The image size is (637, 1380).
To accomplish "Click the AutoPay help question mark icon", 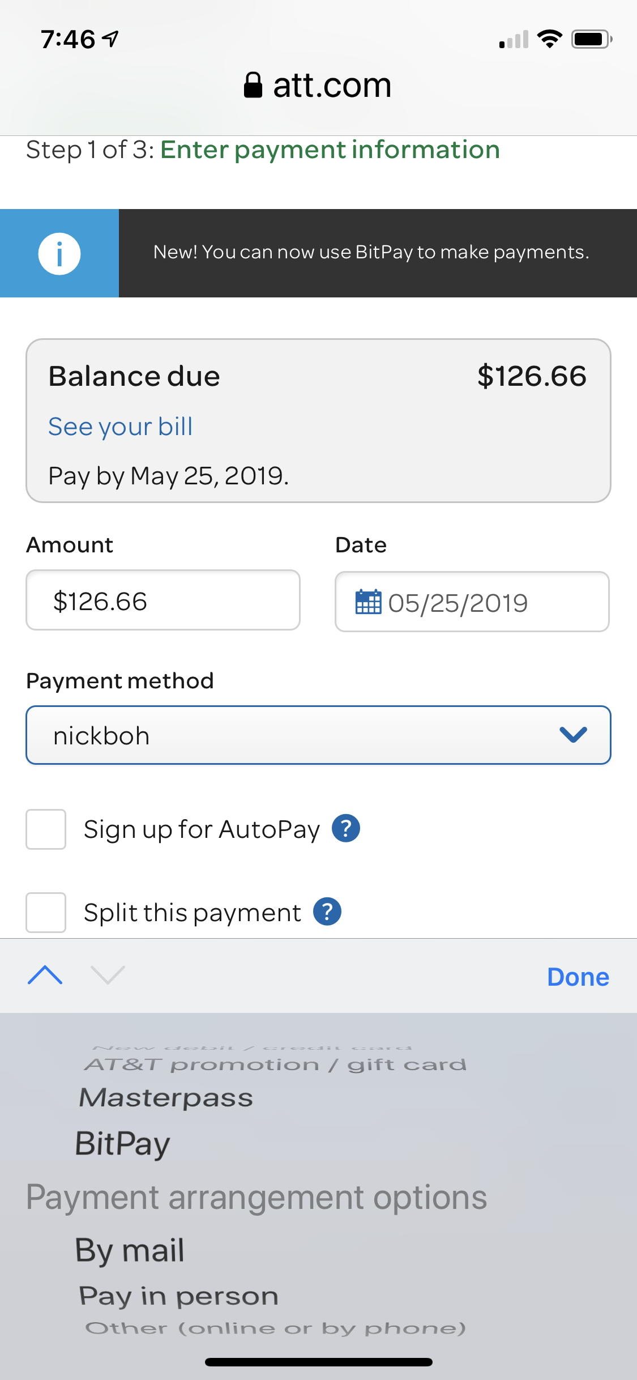I will (x=346, y=828).
